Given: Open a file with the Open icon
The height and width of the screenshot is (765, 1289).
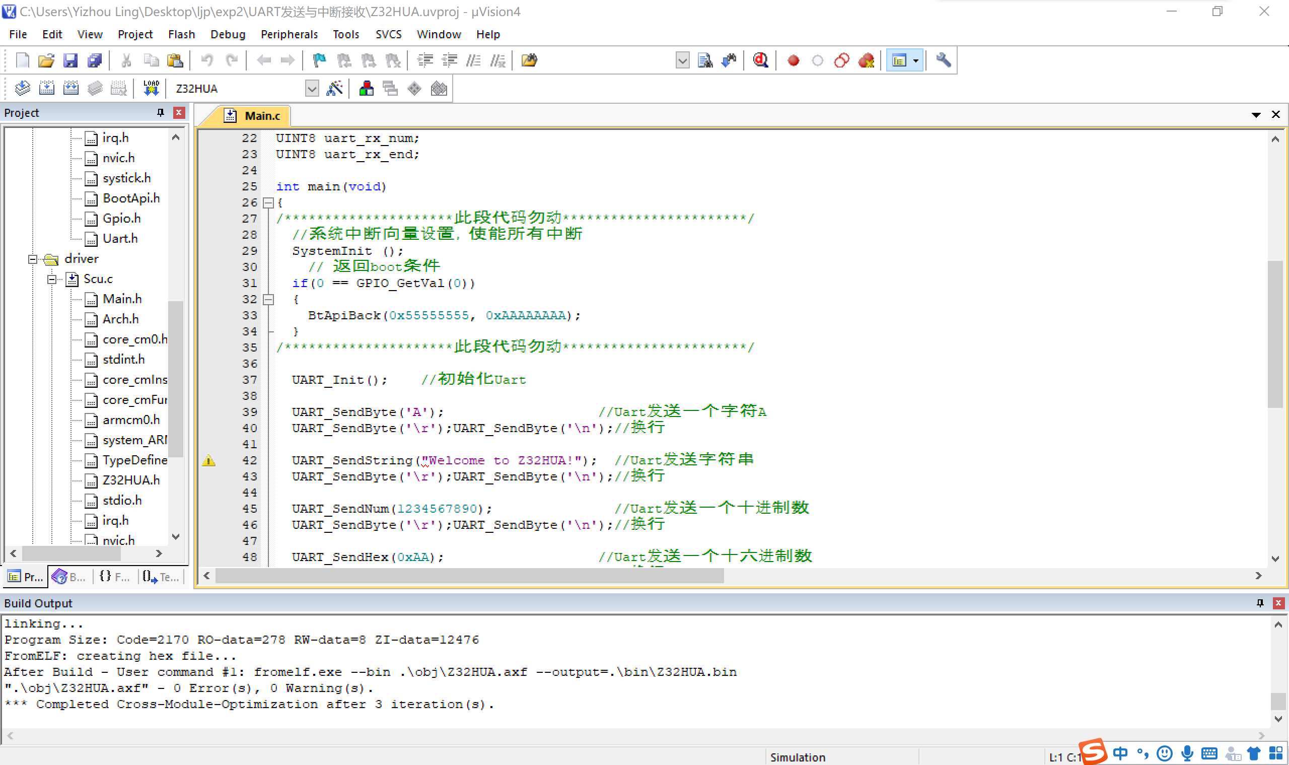Looking at the screenshot, I should click(x=46, y=60).
